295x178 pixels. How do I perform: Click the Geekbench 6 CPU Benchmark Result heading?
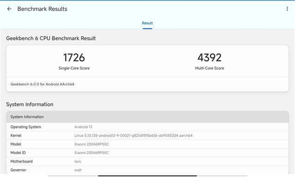click(x=51, y=39)
